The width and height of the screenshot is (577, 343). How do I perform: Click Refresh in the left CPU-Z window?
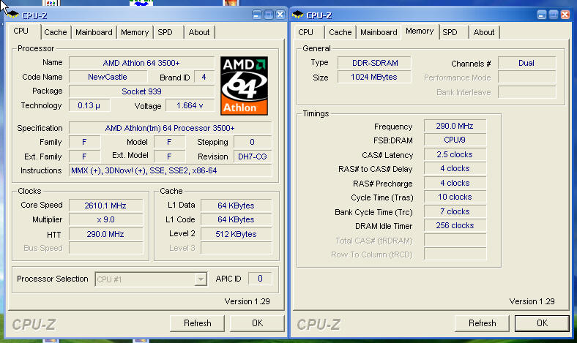pyautogui.click(x=198, y=323)
